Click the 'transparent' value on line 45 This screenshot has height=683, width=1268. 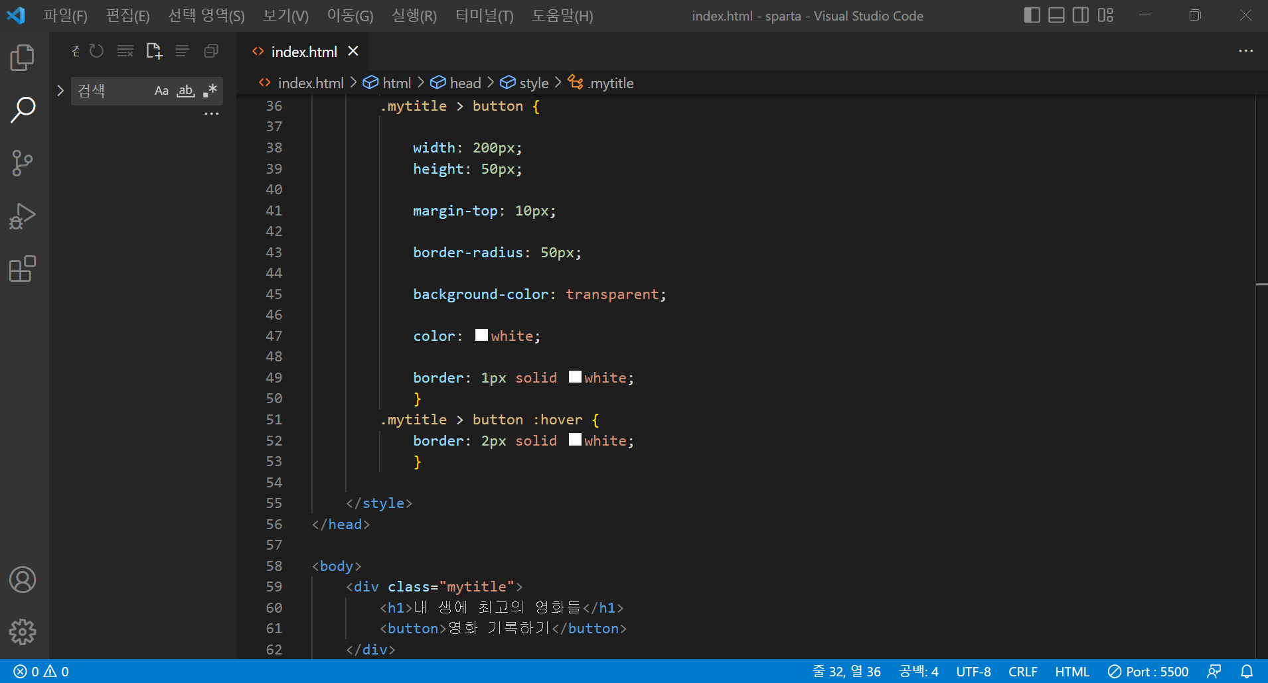tap(613, 294)
